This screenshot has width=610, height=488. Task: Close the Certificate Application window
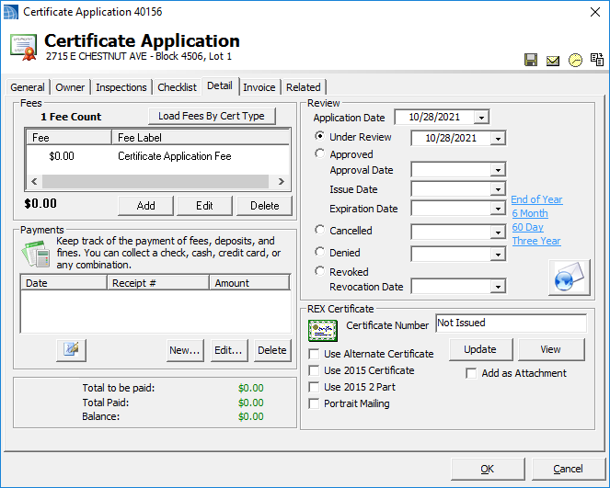(595, 12)
